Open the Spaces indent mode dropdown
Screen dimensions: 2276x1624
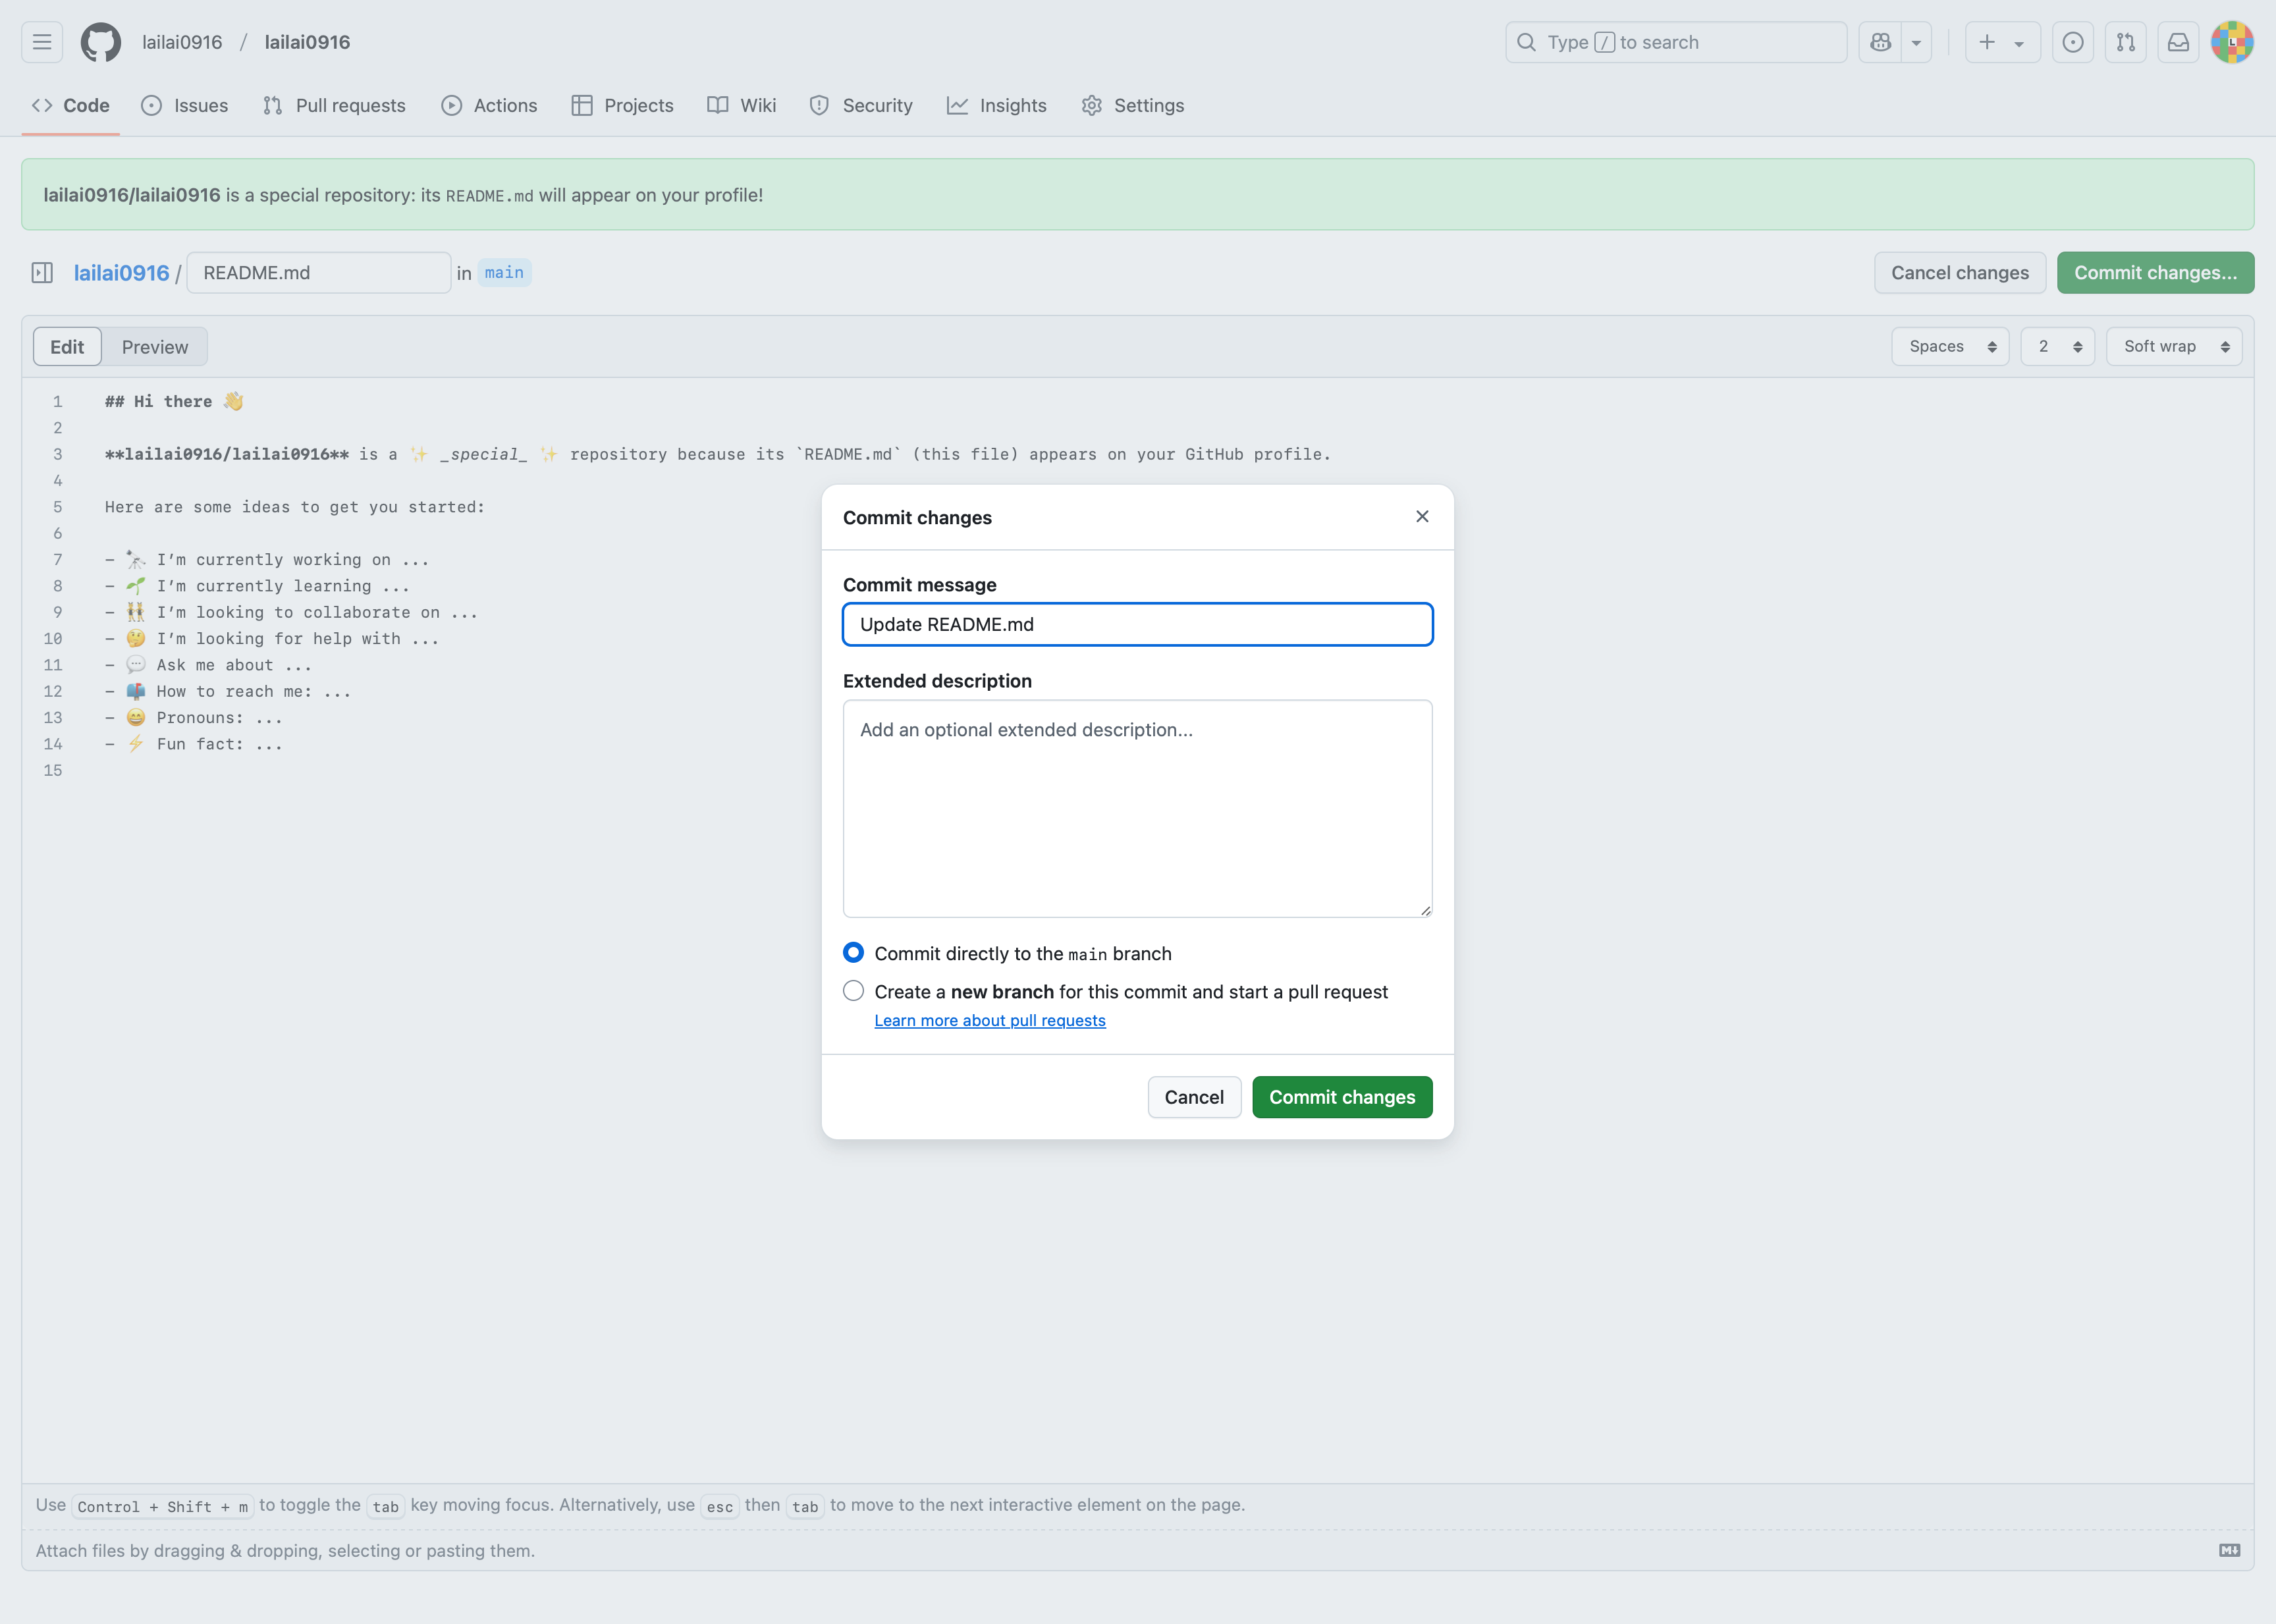coord(1950,346)
